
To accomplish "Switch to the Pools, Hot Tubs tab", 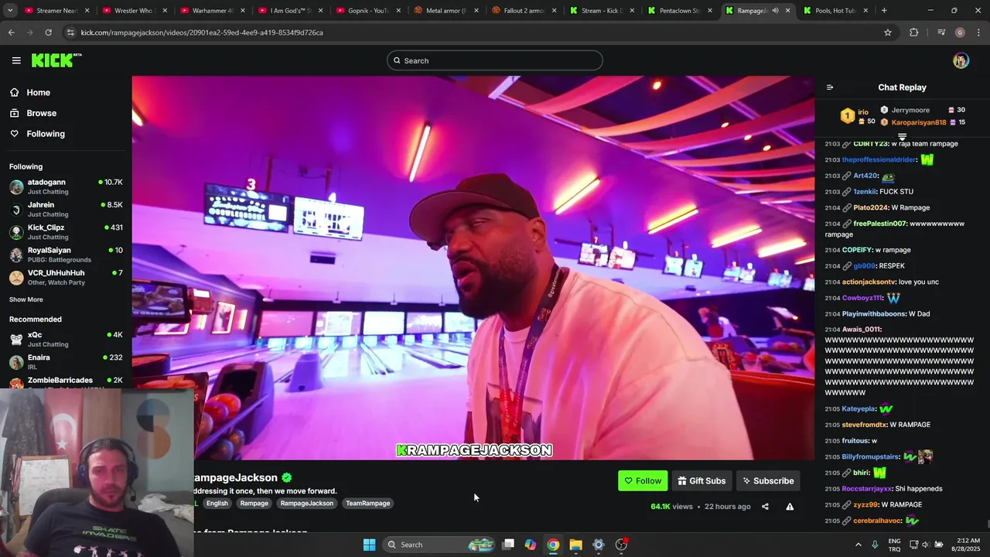I will coord(835,11).
